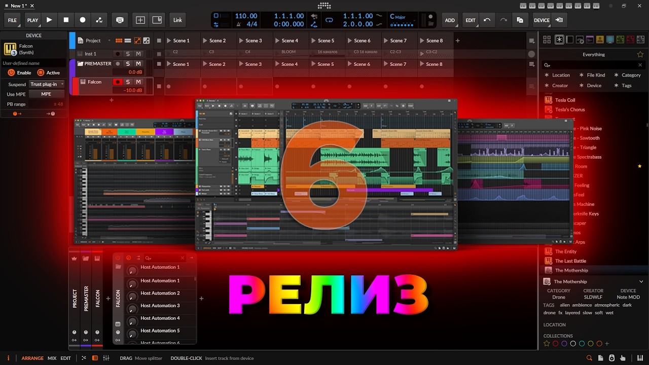The image size is (649, 365).
Task: Toggle the arranger loop icon
Action: (329, 21)
